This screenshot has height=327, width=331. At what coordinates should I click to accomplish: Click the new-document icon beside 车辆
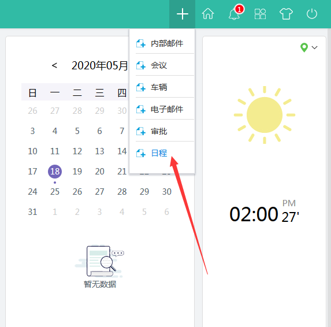tap(141, 87)
